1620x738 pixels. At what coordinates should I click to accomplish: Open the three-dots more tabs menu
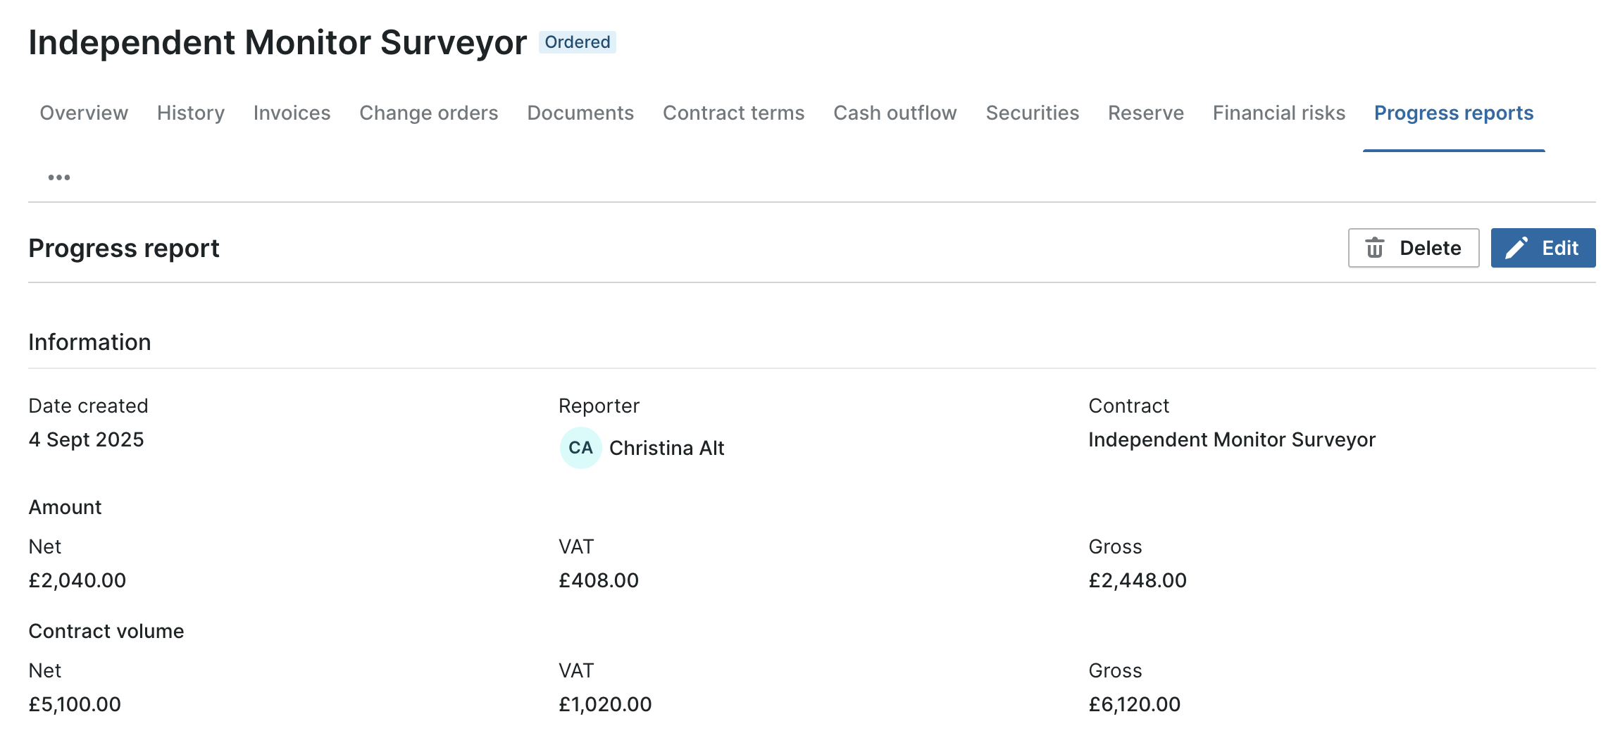pyautogui.click(x=59, y=177)
